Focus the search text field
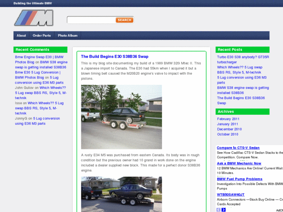This screenshot has height=212, width=283. [91, 20]
